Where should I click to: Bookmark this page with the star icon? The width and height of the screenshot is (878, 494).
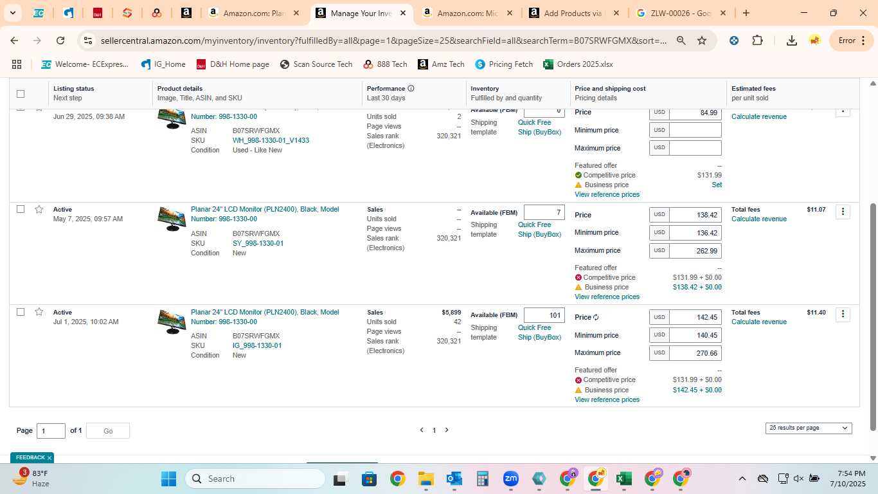pyautogui.click(x=702, y=41)
